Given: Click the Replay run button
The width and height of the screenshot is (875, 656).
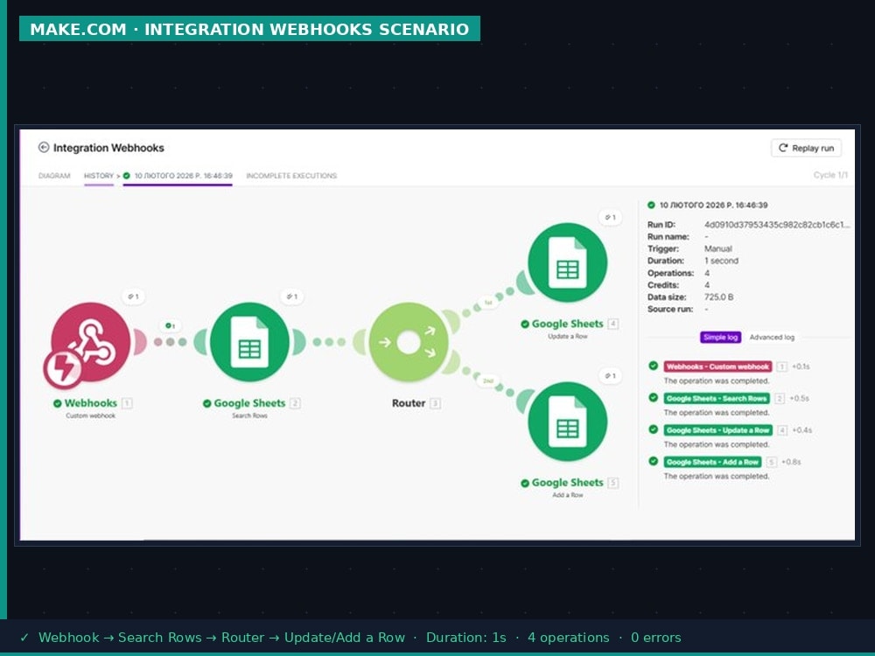Looking at the screenshot, I should click(807, 148).
